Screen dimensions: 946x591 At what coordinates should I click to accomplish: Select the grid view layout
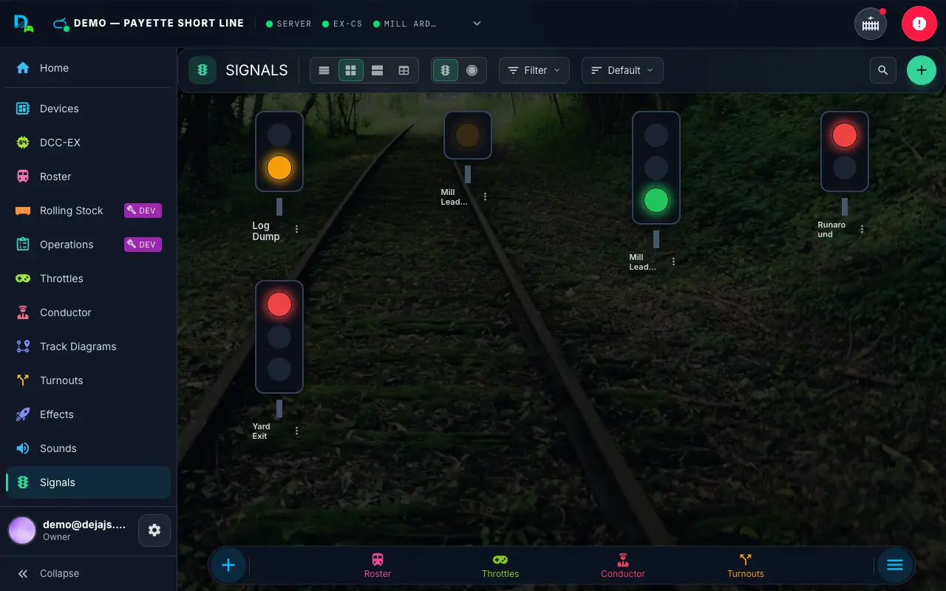351,70
